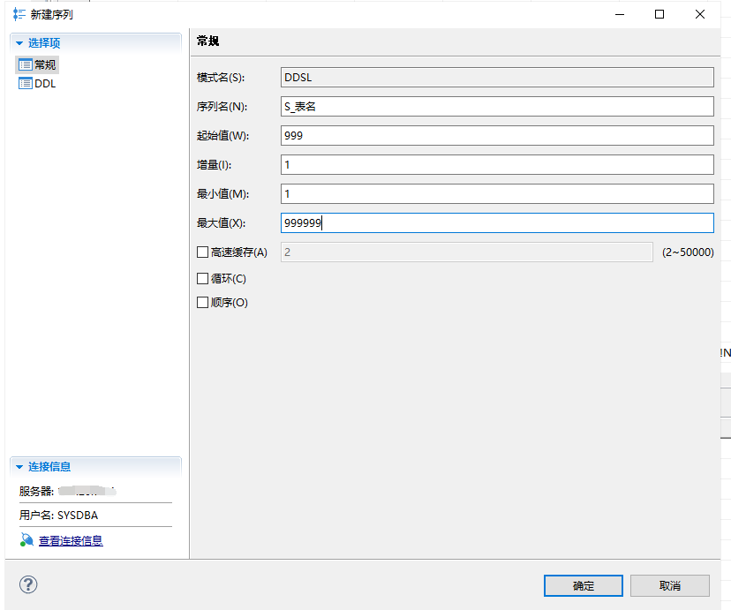731x610 pixels.
Task: Click the DDL page icon in sidebar
Action: click(x=26, y=84)
